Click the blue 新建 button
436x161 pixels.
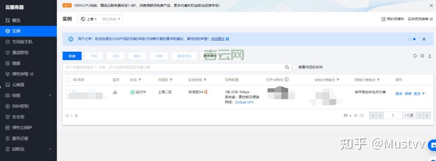point(72,56)
